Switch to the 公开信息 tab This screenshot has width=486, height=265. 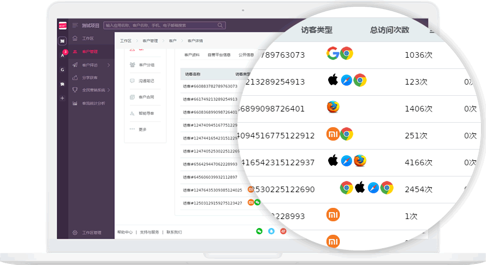[246, 55]
